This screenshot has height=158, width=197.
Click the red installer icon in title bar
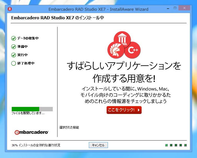(10, 9)
